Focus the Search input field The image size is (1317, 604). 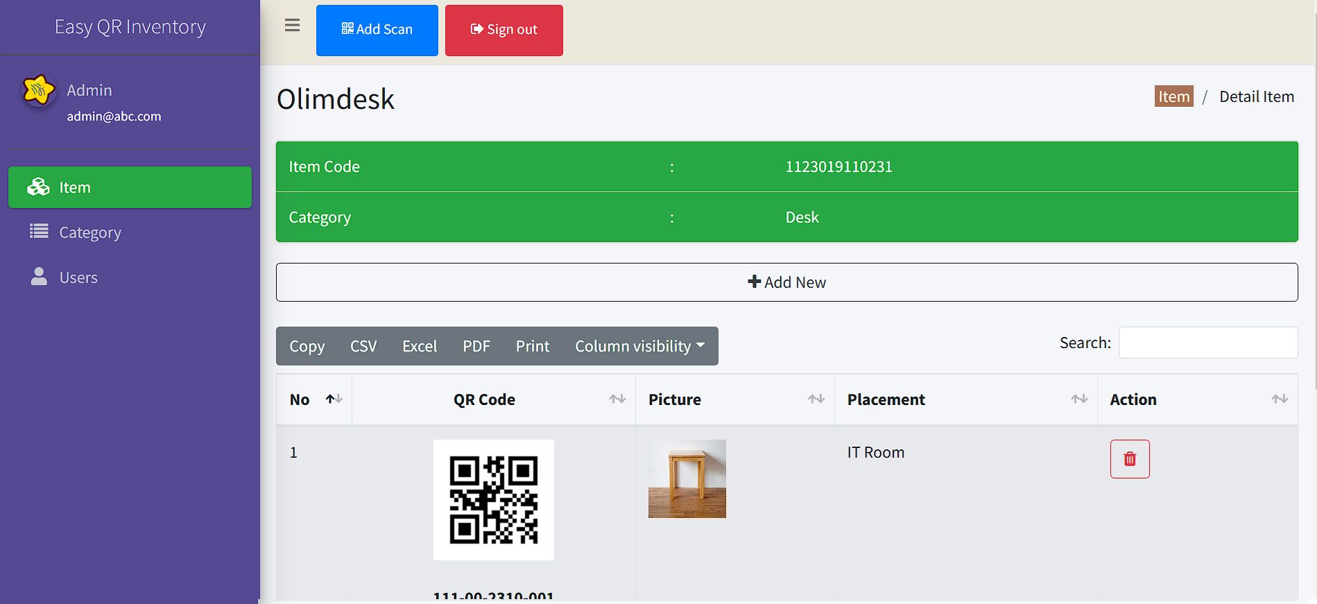pyautogui.click(x=1208, y=343)
